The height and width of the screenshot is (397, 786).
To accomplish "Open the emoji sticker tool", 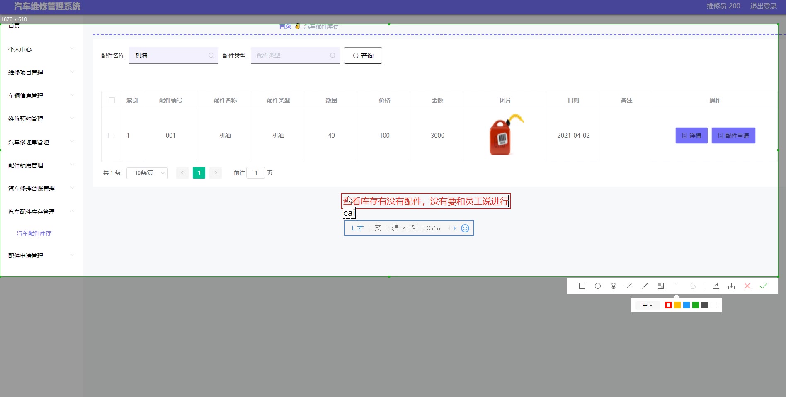I will pos(614,286).
